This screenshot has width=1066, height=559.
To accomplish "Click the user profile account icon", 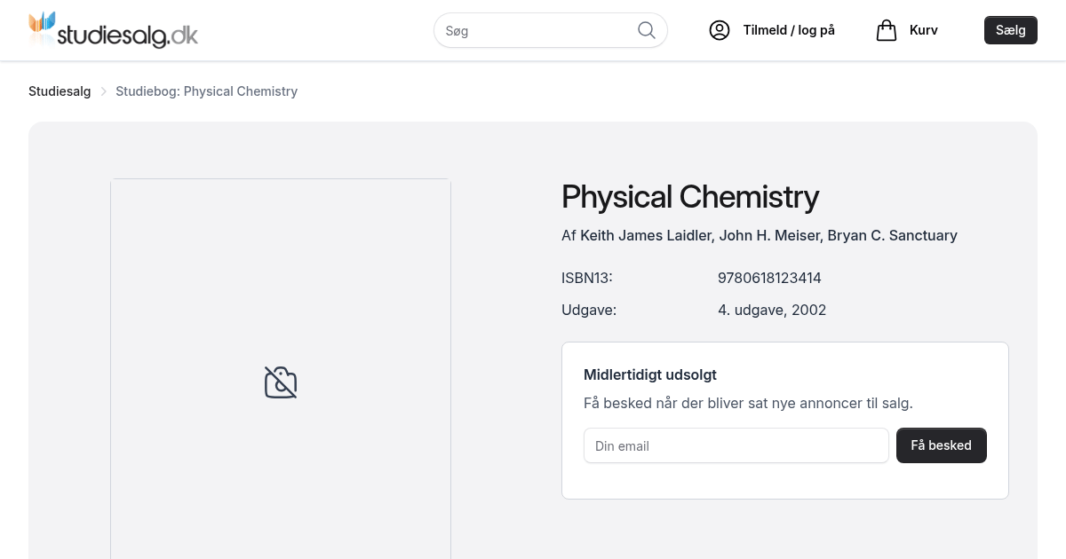I will coord(719,30).
